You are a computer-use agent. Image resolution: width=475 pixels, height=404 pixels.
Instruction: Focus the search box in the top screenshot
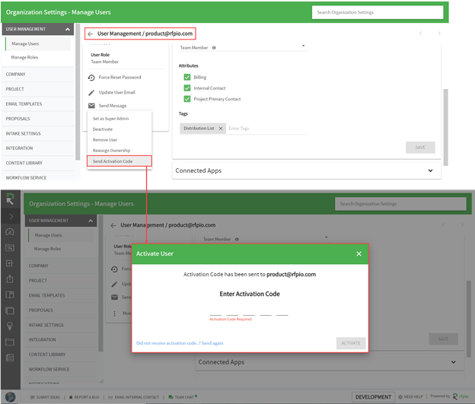(x=378, y=12)
